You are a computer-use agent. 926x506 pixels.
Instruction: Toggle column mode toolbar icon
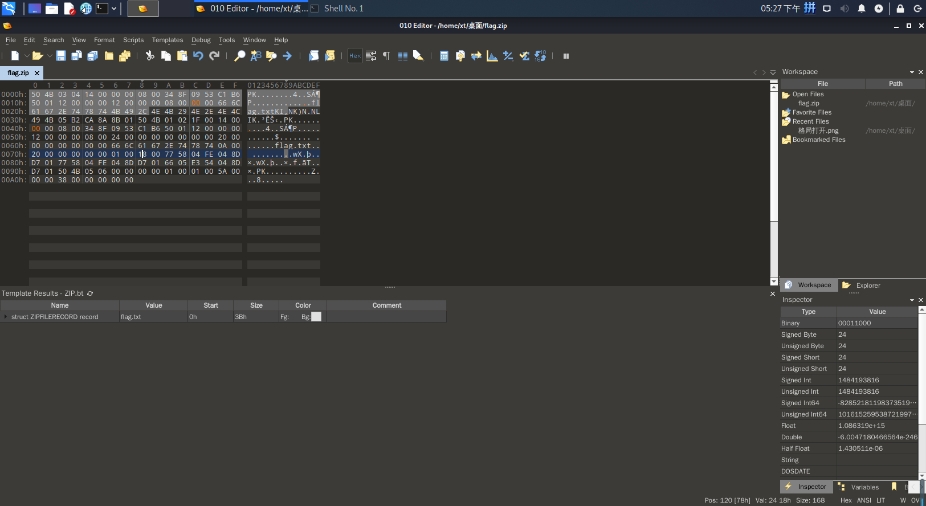[402, 56]
